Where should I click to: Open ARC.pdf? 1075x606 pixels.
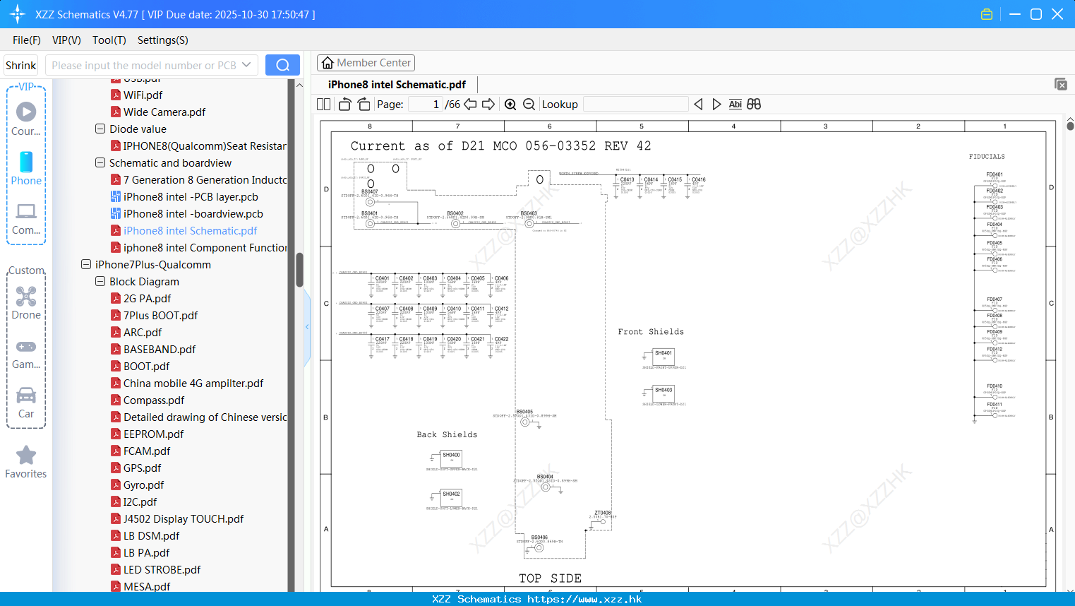click(x=143, y=333)
